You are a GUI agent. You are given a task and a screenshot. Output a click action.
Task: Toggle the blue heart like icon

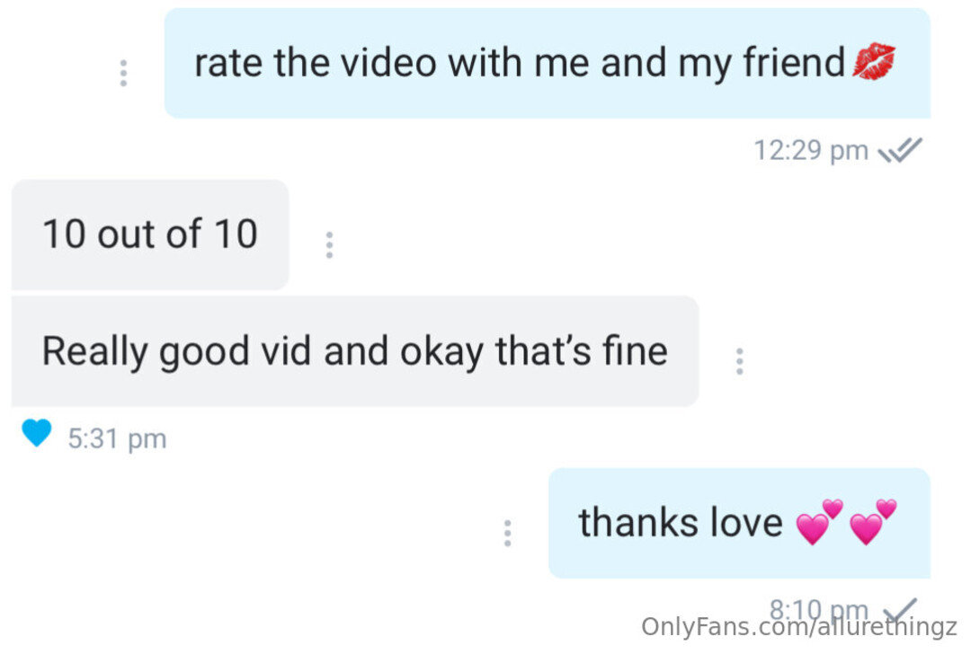[x=37, y=432]
